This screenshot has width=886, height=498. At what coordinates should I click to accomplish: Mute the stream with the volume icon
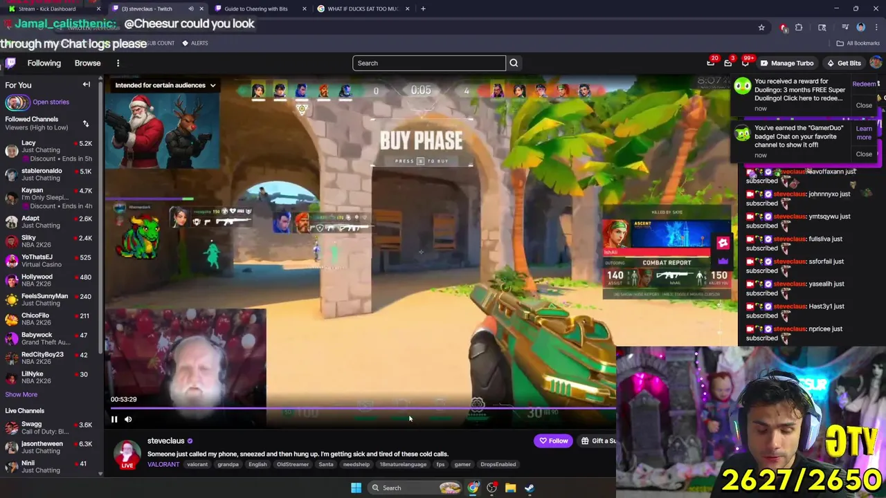[x=128, y=419]
